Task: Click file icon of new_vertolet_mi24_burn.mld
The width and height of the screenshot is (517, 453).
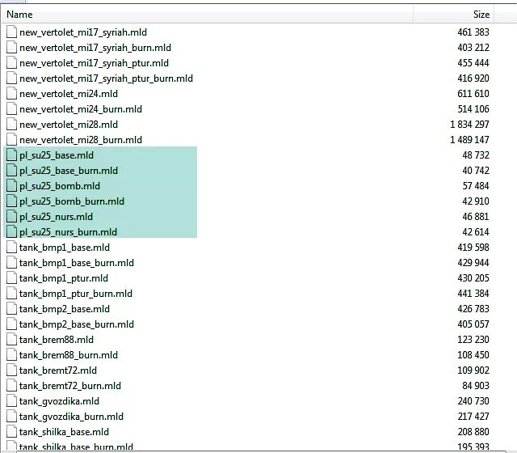Action: tap(11, 109)
